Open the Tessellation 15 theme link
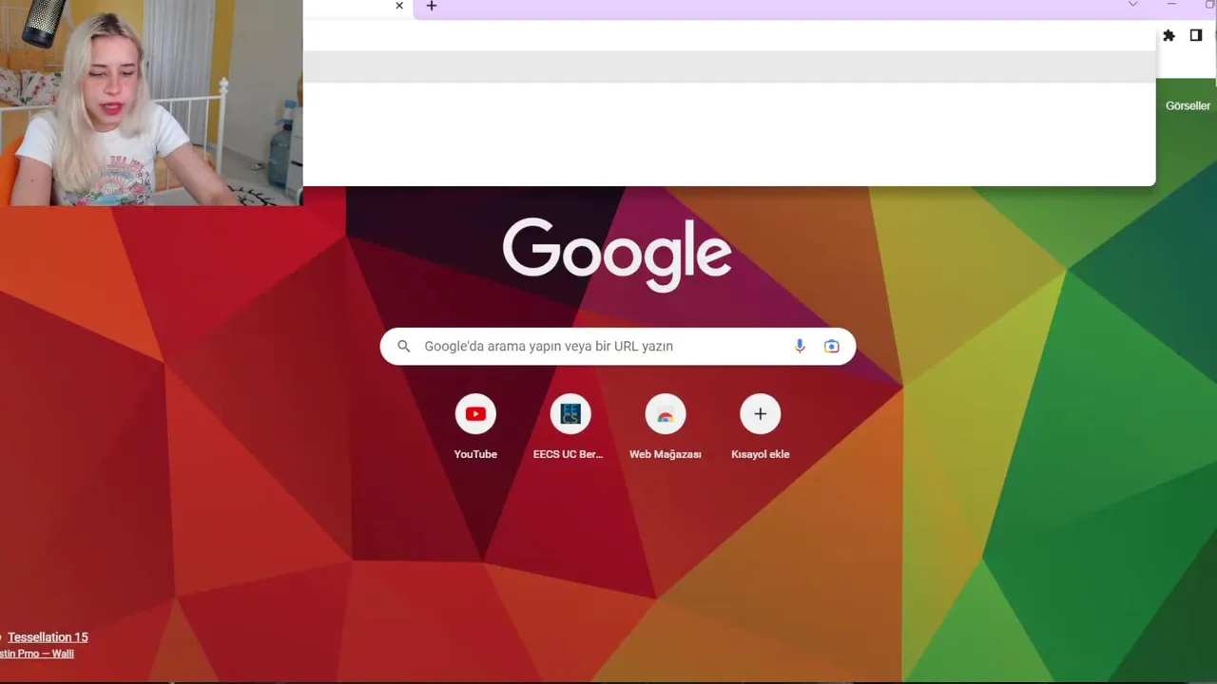 point(48,637)
